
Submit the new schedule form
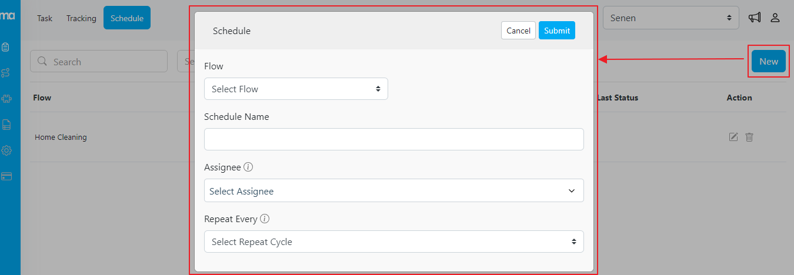point(556,31)
